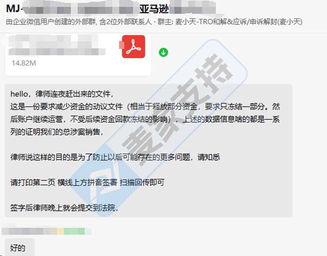Click the 这是一份要求减少资金的动议文件 paragraph
The height and width of the screenshot is (256, 327).
click(x=145, y=119)
